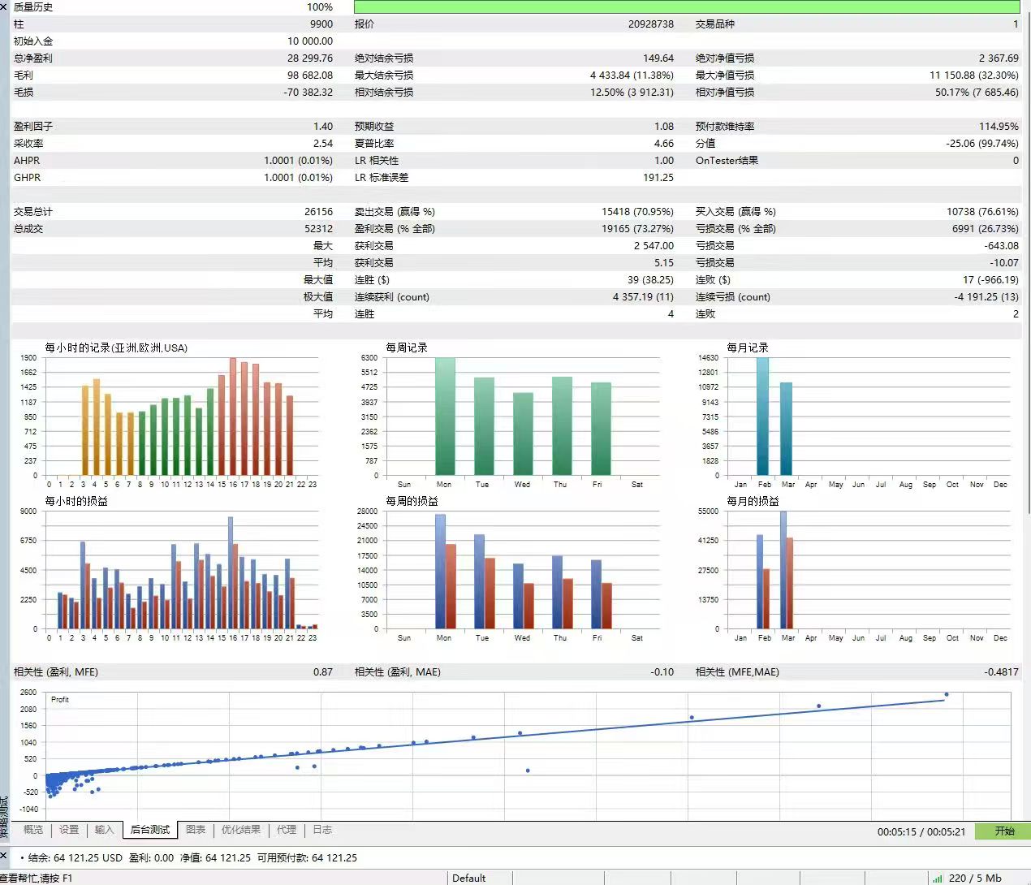Click the 相关性 (盈利, MFE) value 0.87
1031x885 pixels.
322,672
